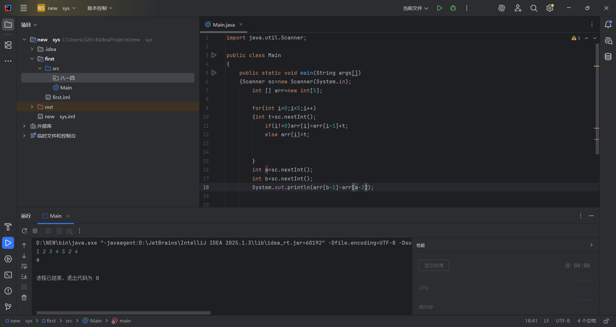Viewport: 616px width, 327px height.
Task: Toggle soft-wrap in the console
Action: click(24, 266)
